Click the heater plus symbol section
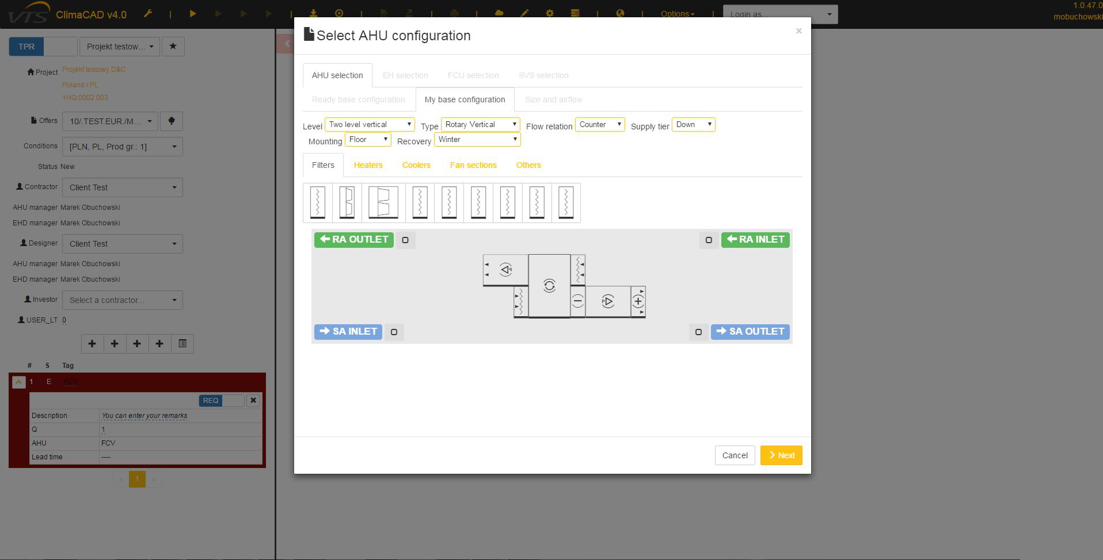The width and height of the screenshot is (1103, 560). tap(638, 301)
